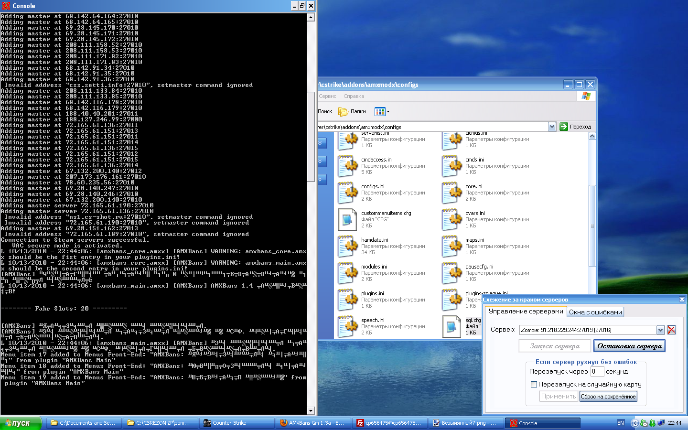
Task: Switch to the Окна с ошибками tab
Action: [x=595, y=312]
